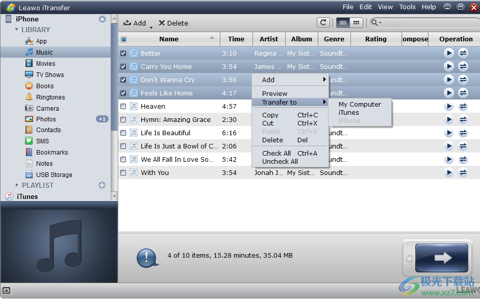
Task: Open the View menu
Action: coord(385,7)
